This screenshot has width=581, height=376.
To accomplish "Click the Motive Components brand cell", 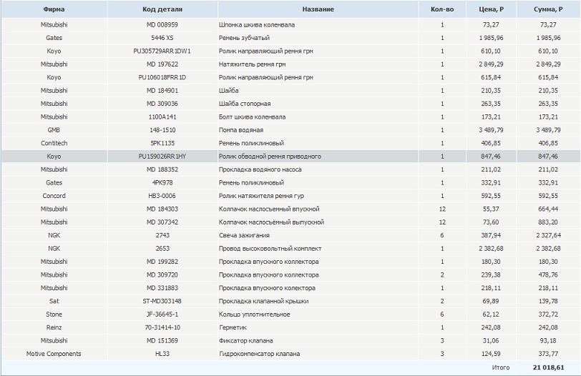I will [x=54, y=354].
